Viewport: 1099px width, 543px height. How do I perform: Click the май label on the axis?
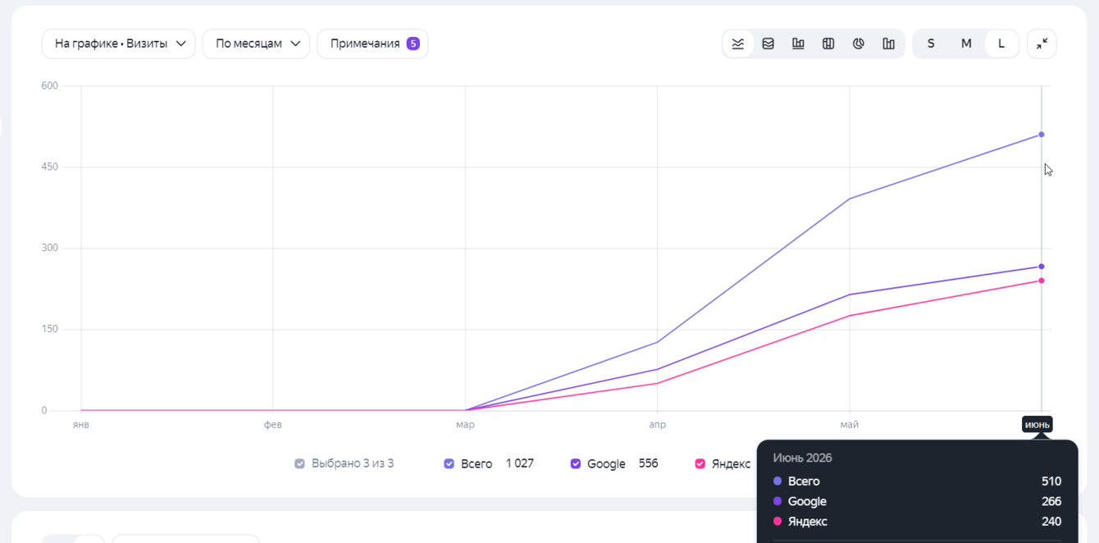[850, 424]
